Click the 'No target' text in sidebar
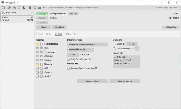 pyautogui.click(x=5, y=20)
